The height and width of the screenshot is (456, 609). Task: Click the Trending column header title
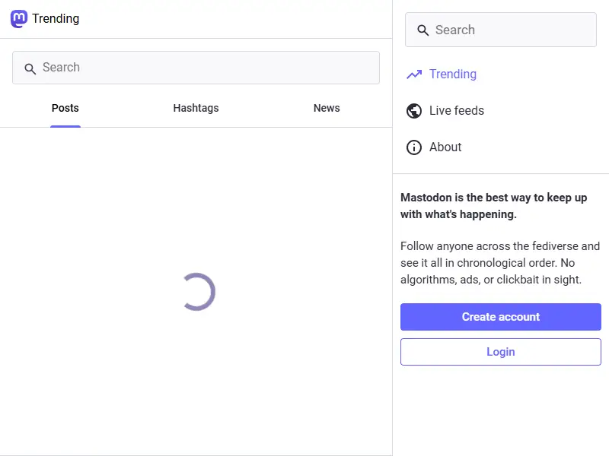pyautogui.click(x=56, y=18)
